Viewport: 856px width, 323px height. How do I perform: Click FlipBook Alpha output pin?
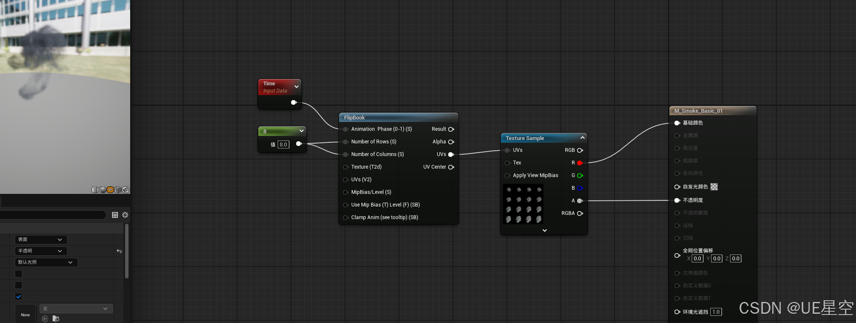click(x=451, y=142)
